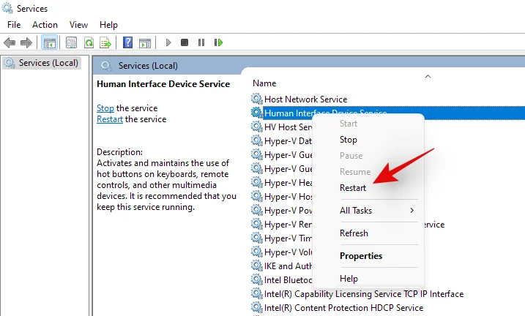This screenshot has height=316, width=525.
Task: Choose Restart in the context menu
Action: coord(353,188)
